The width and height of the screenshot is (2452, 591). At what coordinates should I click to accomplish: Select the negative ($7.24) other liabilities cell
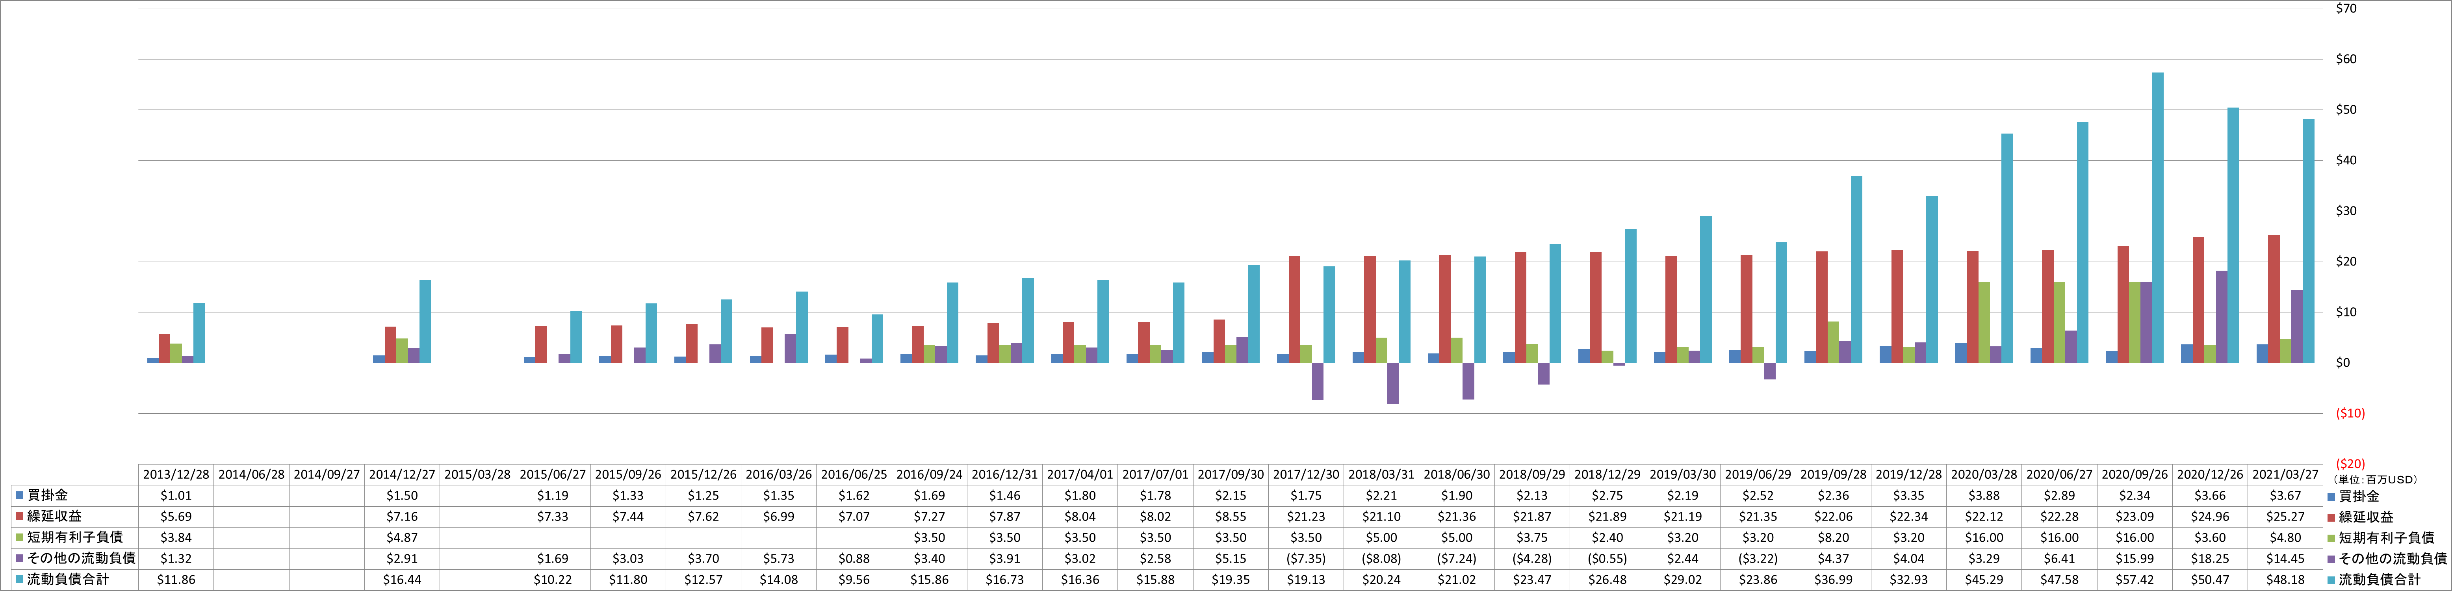[x=1456, y=559]
